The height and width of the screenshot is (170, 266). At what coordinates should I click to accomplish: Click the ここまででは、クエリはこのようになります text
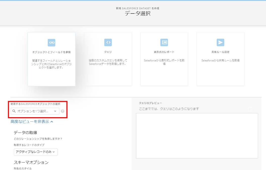tap(169, 109)
